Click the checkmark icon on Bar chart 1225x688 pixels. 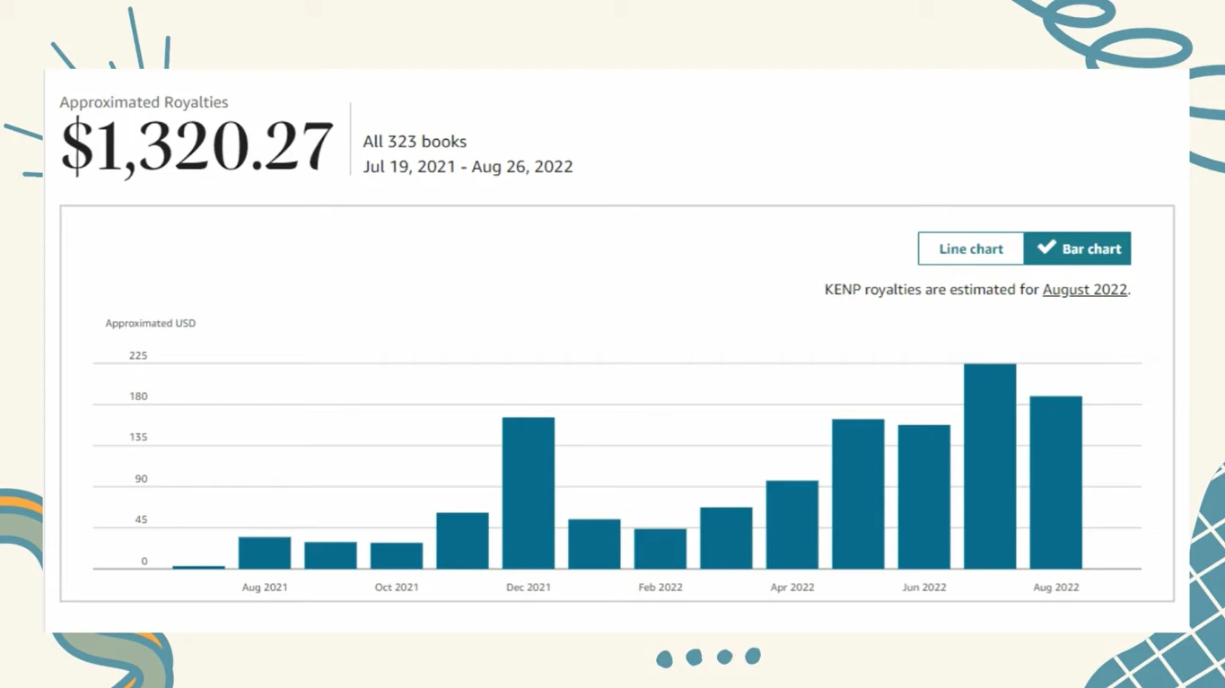(1046, 247)
